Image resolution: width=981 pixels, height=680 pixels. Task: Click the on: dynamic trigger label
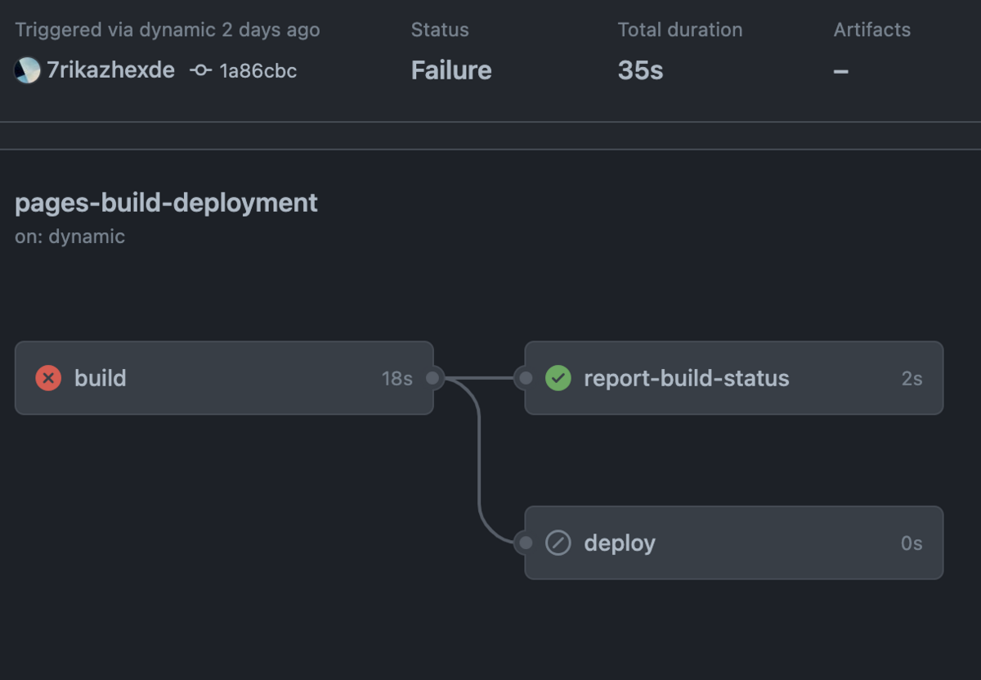70,236
